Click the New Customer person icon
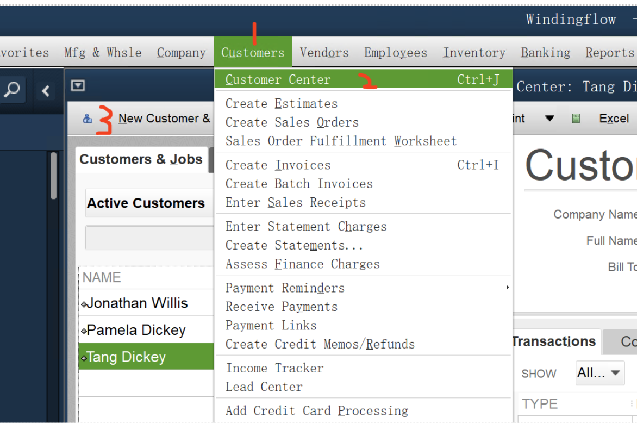Viewport: 637px width, 423px height. coord(88,119)
